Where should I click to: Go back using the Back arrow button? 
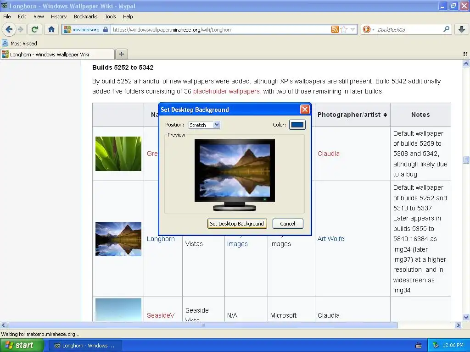(9, 29)
